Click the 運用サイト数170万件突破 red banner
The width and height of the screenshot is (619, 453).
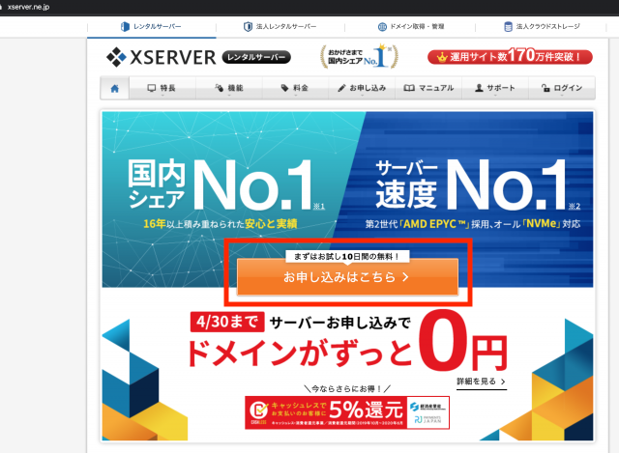510,57
